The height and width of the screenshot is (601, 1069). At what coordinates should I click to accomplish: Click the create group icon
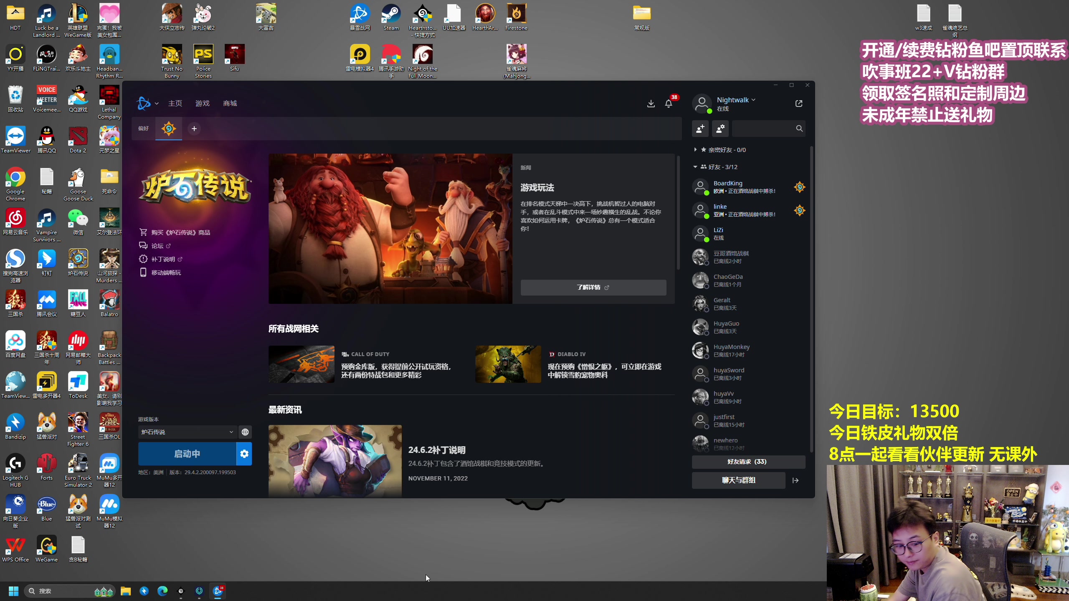720,129
